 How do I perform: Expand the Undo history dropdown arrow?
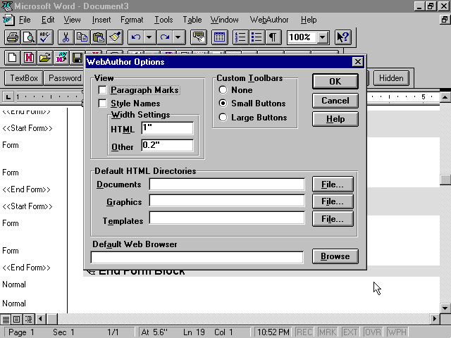coord(149,37)
